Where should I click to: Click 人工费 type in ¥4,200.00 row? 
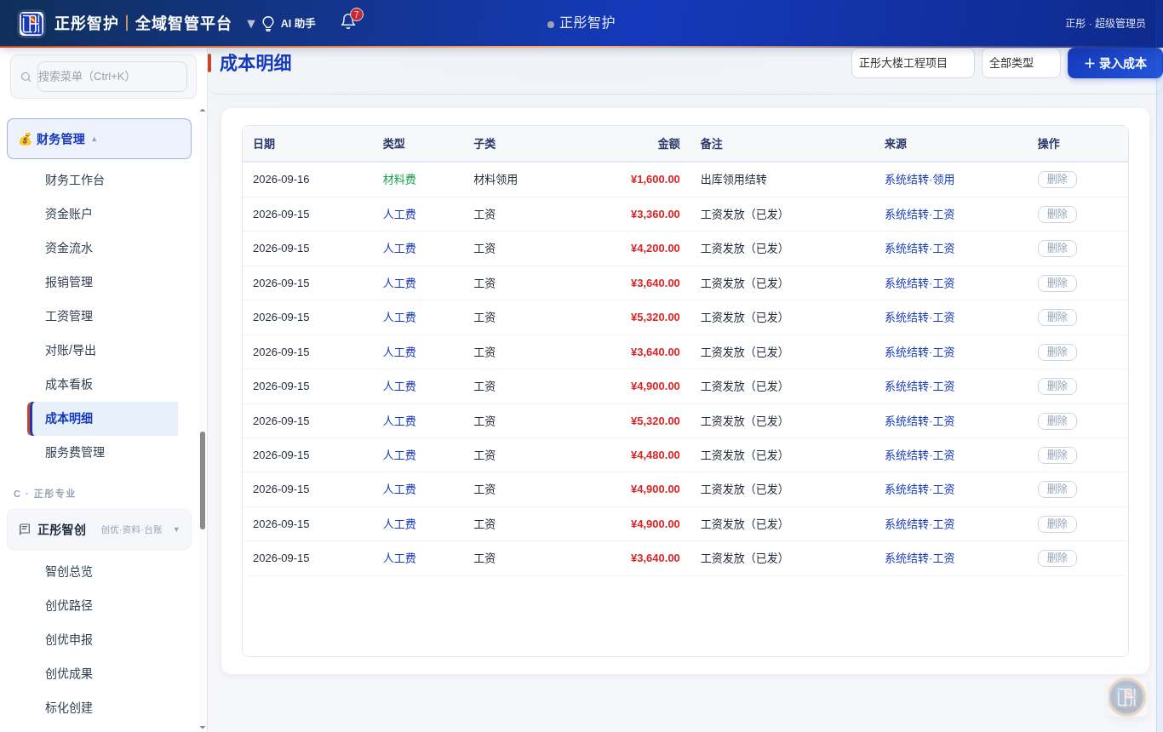(399, 249)
